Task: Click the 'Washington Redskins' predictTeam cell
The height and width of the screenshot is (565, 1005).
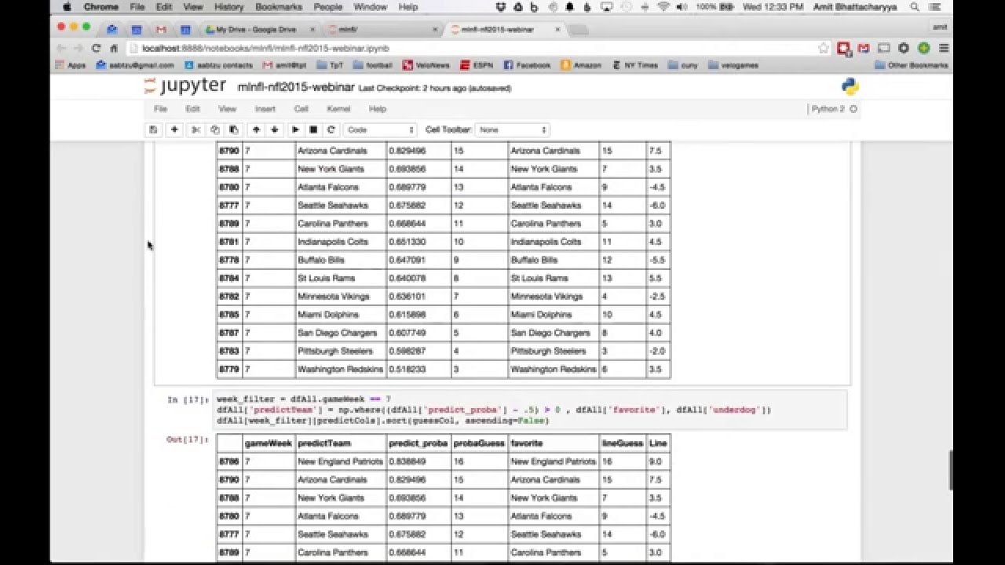Action: (x=340, y=369)
